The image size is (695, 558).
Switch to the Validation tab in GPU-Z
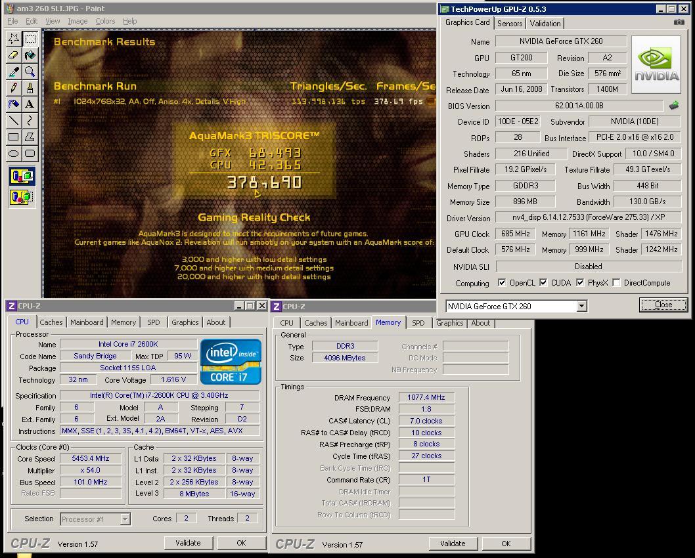coord(545,24)
